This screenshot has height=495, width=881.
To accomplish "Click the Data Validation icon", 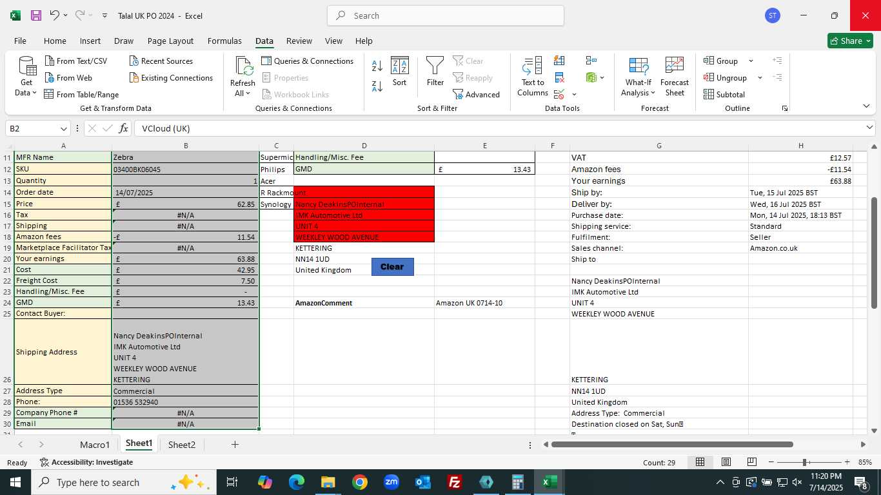I will 559,95.
